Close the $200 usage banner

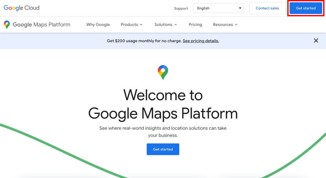click(316, 41)
